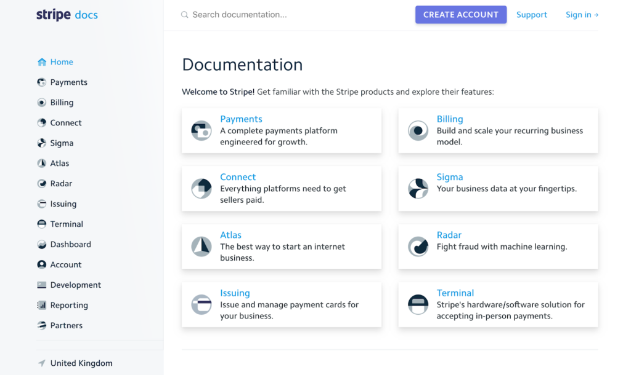Open the Sign in link
This screenshot has width=631, height=375.
pos(582,14)
